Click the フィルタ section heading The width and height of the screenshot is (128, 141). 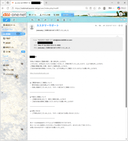[5, 61]
